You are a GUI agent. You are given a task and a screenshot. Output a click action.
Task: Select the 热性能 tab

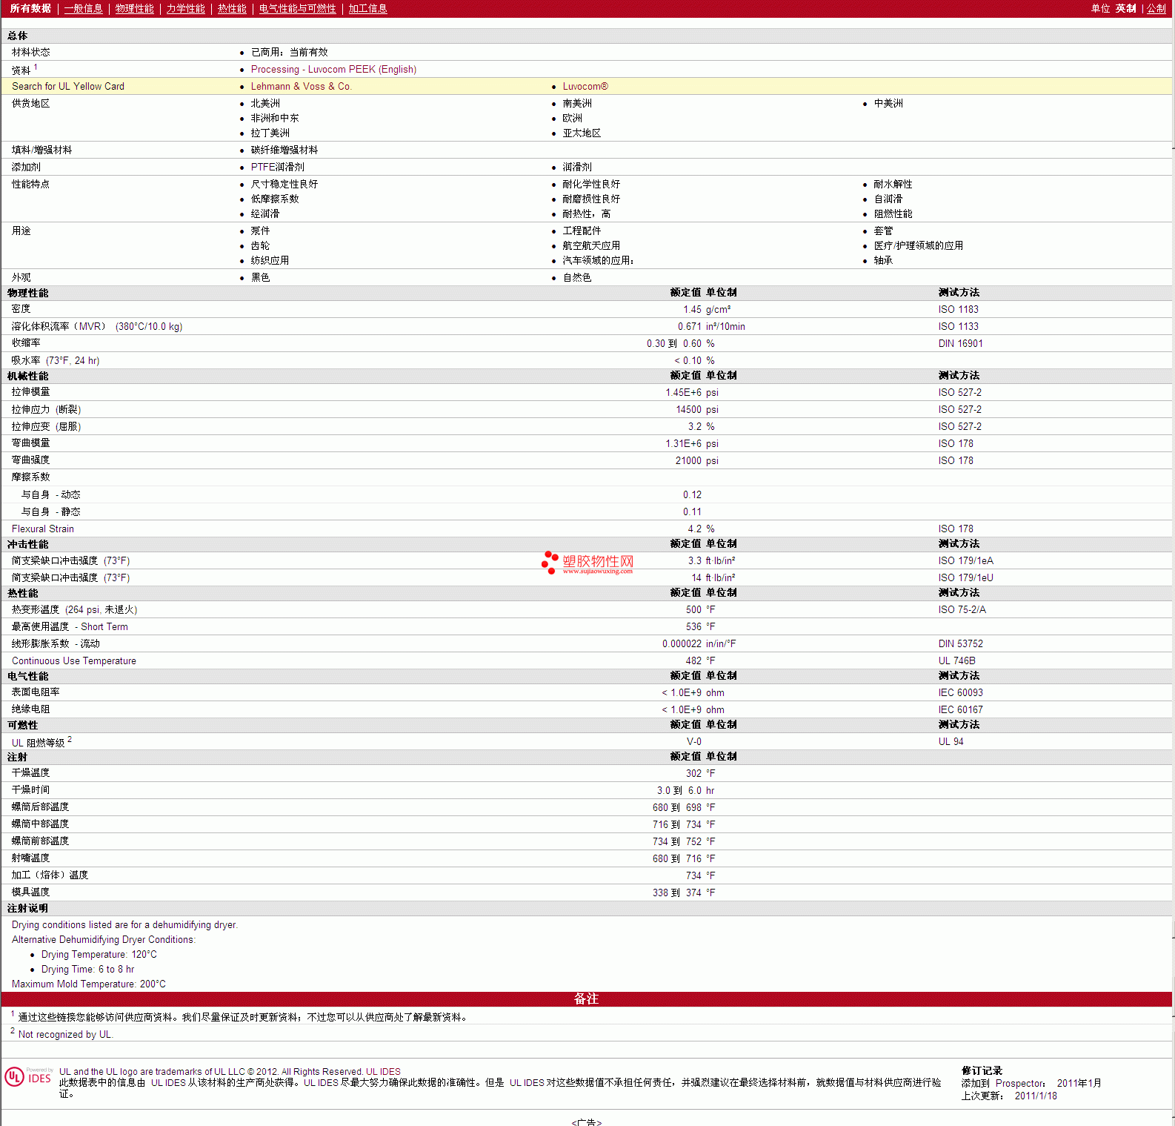click(232, 8)
